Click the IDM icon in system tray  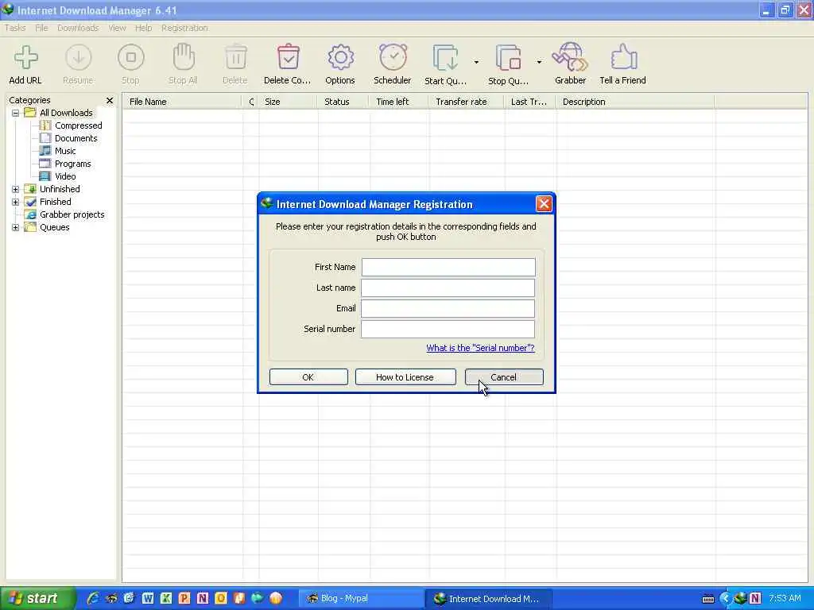[x=740, y=599]
